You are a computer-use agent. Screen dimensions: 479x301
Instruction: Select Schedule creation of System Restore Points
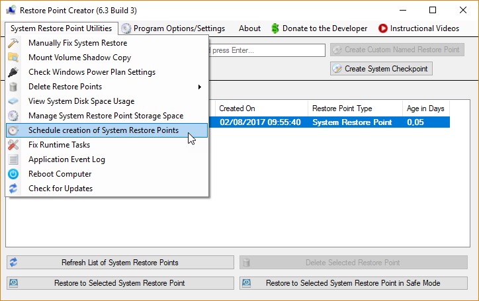(103, 130)
